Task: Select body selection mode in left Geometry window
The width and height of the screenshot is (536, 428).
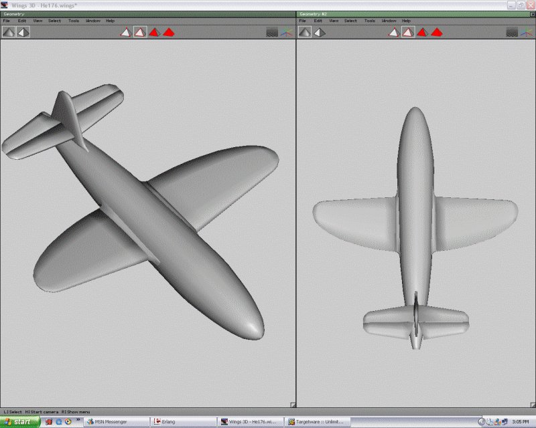Action: [169, 31]
